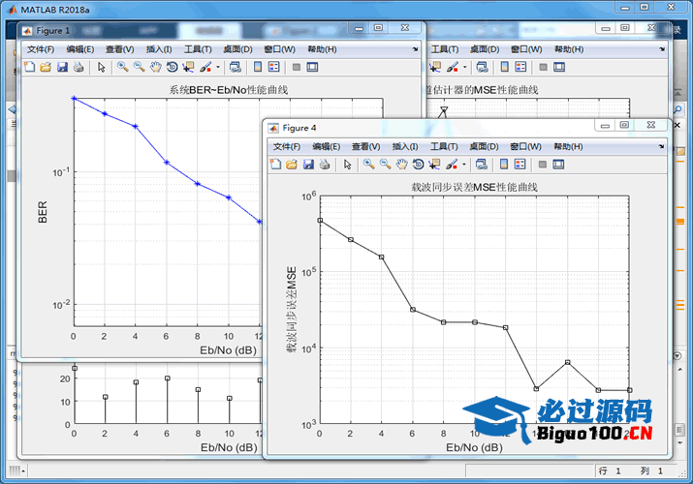Viewport: 693px width, 484px height.
Task: Open 窗口(W) menu in Figure 4
Action: click(525, 146)
